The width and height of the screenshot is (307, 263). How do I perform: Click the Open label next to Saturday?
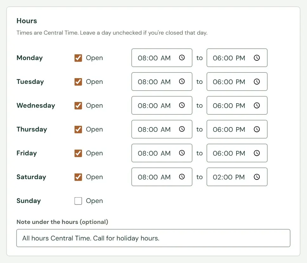tap(95, 177)
